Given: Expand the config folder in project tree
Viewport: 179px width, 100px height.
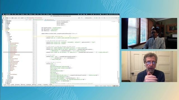Looking at the screenshot, I should click(4, 25).
